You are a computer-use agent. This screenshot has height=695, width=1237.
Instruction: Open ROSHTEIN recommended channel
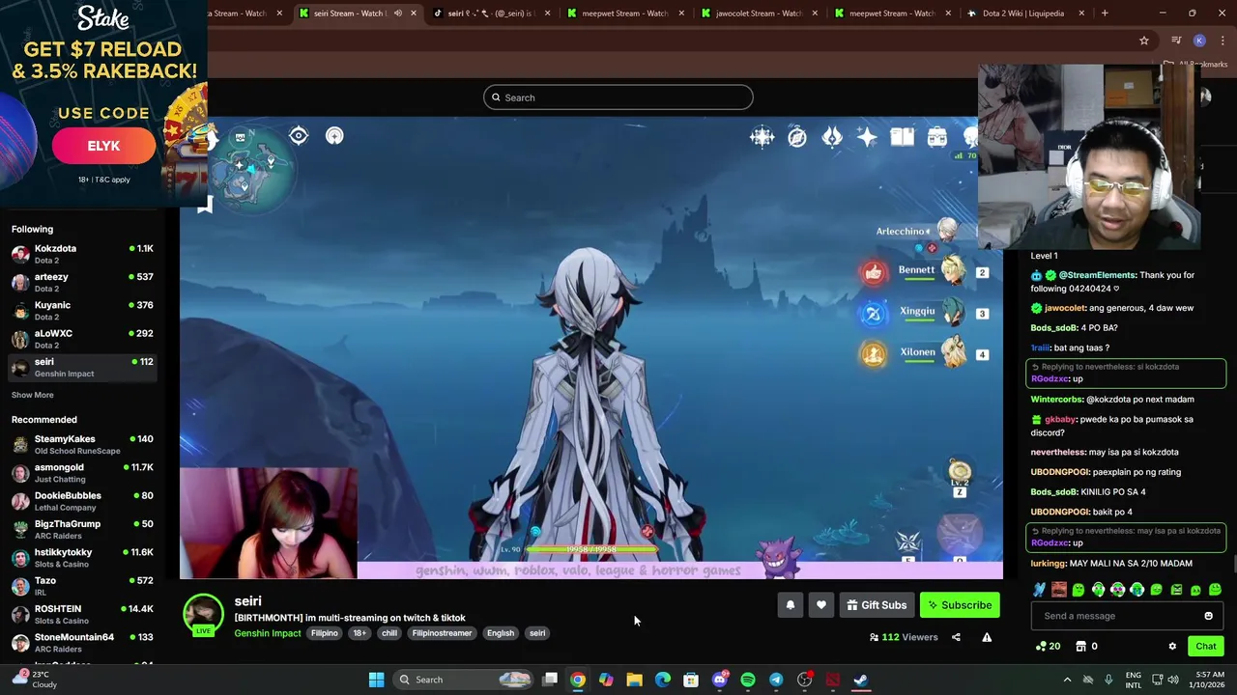pos(82,614)
